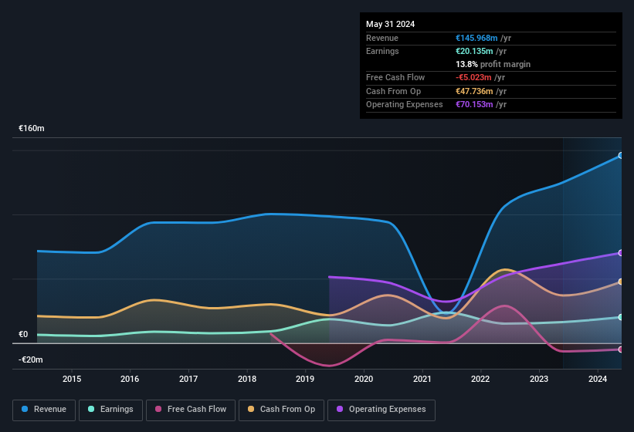
Task: Click the 2020 x-axis label
Action: 364,379
